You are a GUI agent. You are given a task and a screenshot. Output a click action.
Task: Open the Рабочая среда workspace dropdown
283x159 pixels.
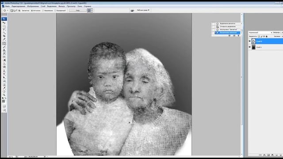click(143, 10)
